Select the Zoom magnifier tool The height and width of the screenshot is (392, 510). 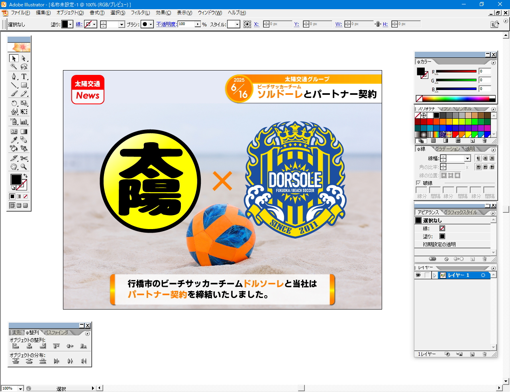point(24,167)
